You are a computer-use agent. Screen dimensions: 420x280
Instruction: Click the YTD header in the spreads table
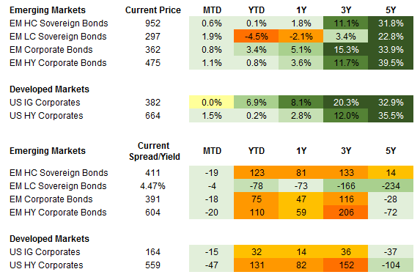point(257,151)
